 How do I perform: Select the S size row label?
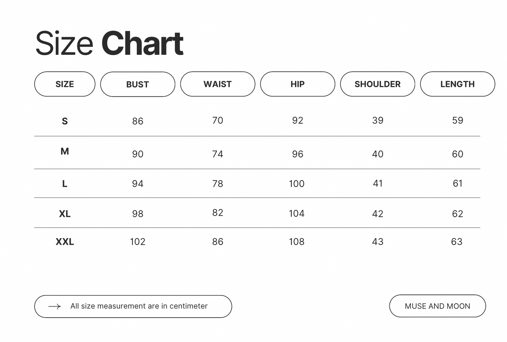click(65, 121)
